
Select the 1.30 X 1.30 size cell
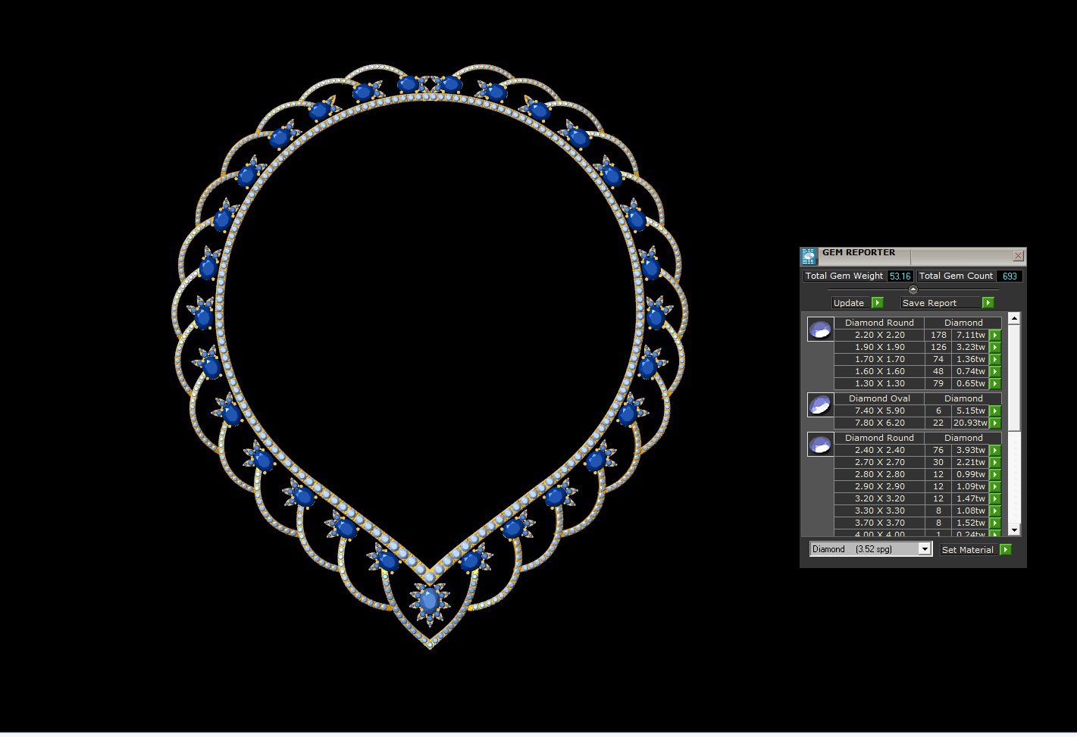pos(879,383)
